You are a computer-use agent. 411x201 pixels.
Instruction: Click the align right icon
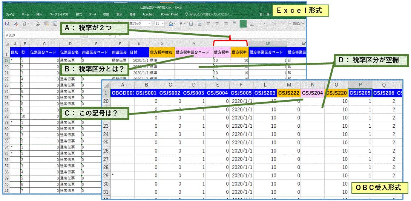(226, 23)
